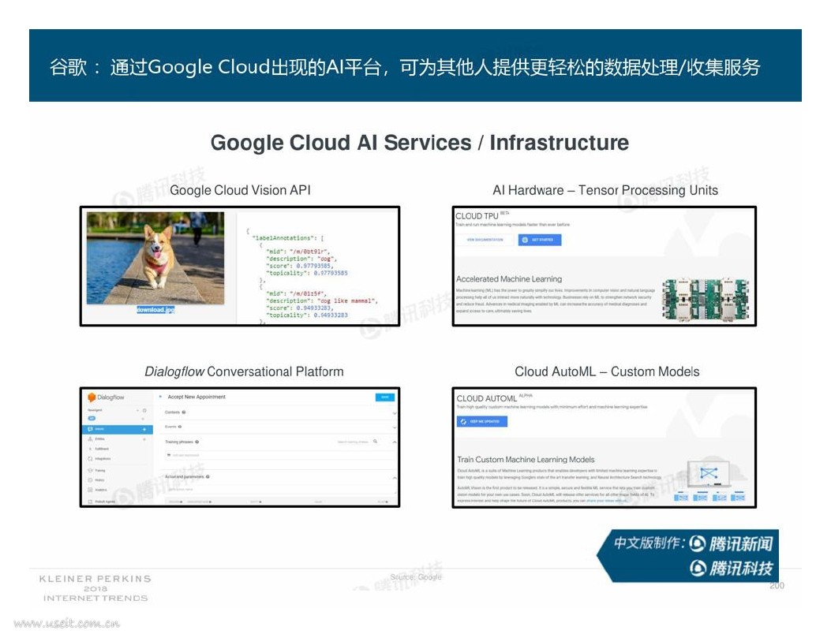Open the agent selector dropdown arrow

coord(138,410)
